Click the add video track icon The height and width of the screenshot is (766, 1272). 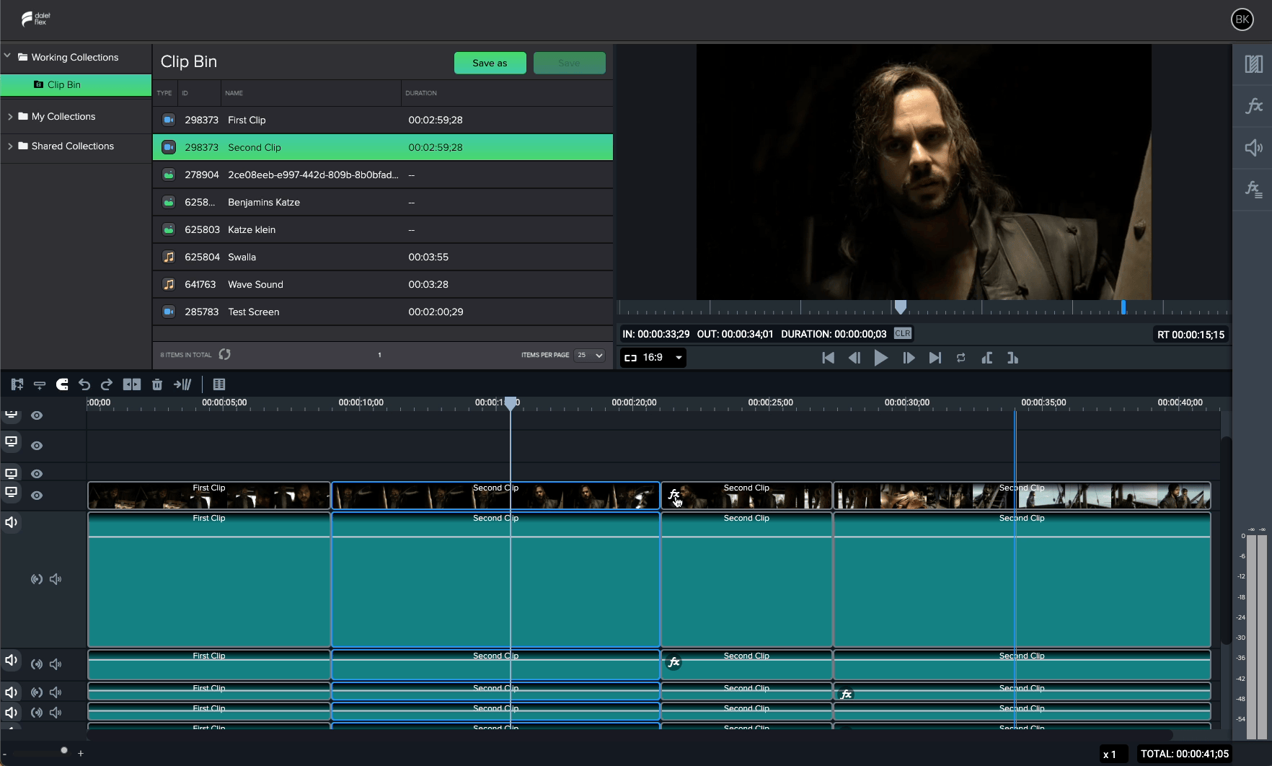[x=17, y=384]
